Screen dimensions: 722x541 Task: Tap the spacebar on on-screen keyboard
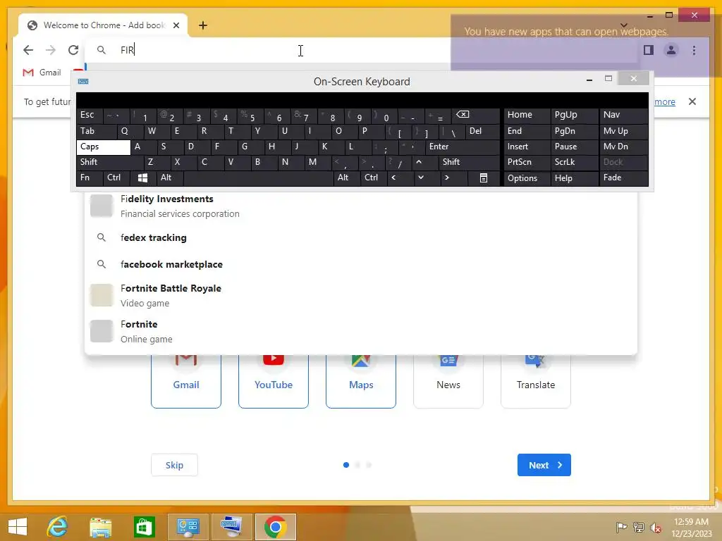tap(258, 178)
